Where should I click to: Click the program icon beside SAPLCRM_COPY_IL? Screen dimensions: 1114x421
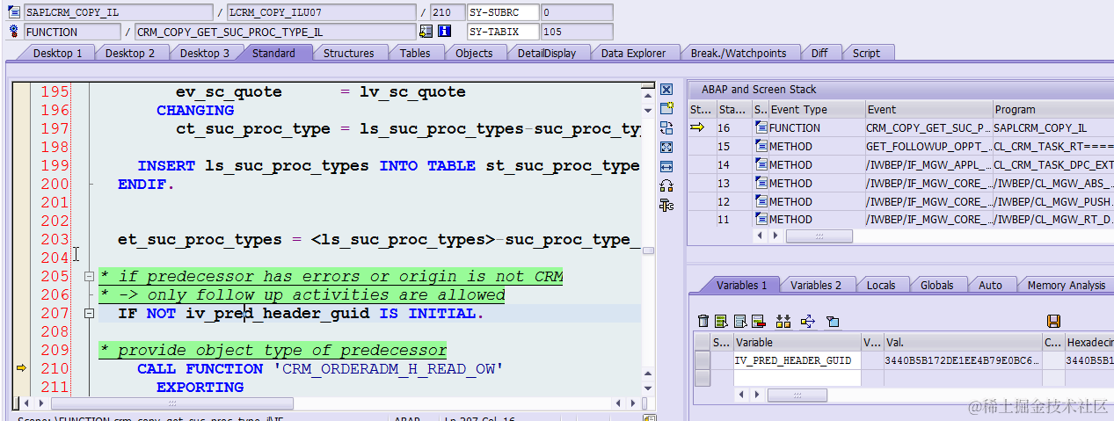tap(14, 12)
